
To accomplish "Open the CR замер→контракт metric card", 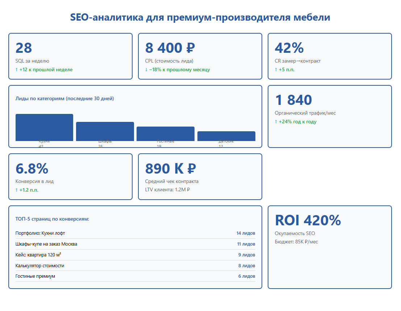I will pos(330,56).
